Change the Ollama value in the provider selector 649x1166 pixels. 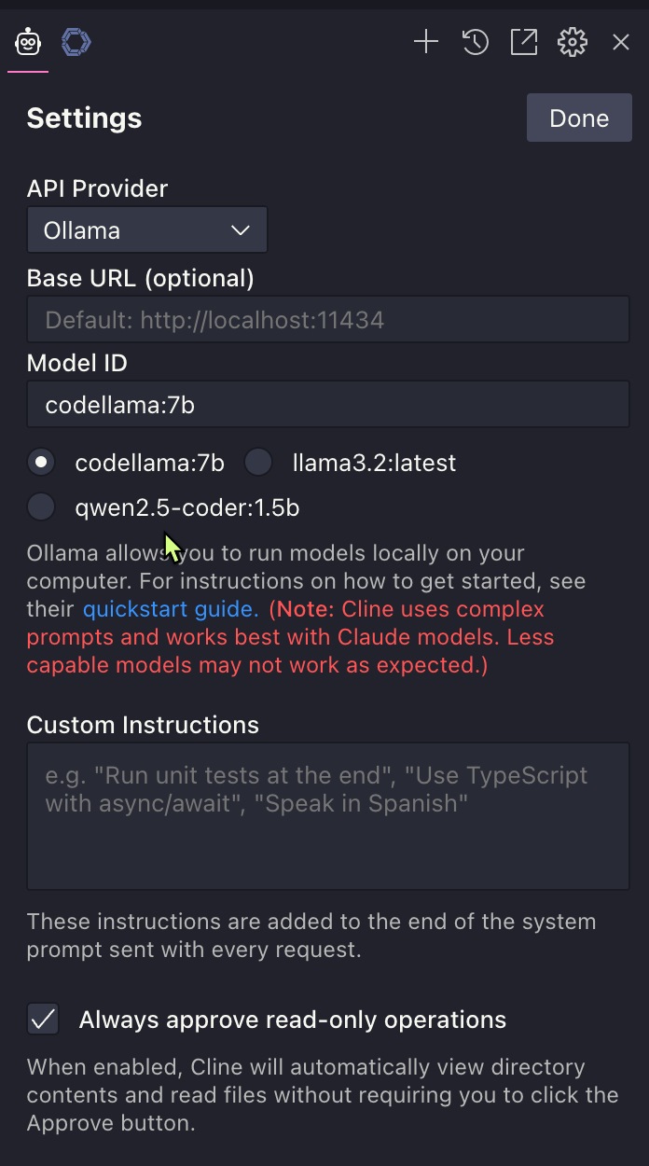[x=146, y=229]
